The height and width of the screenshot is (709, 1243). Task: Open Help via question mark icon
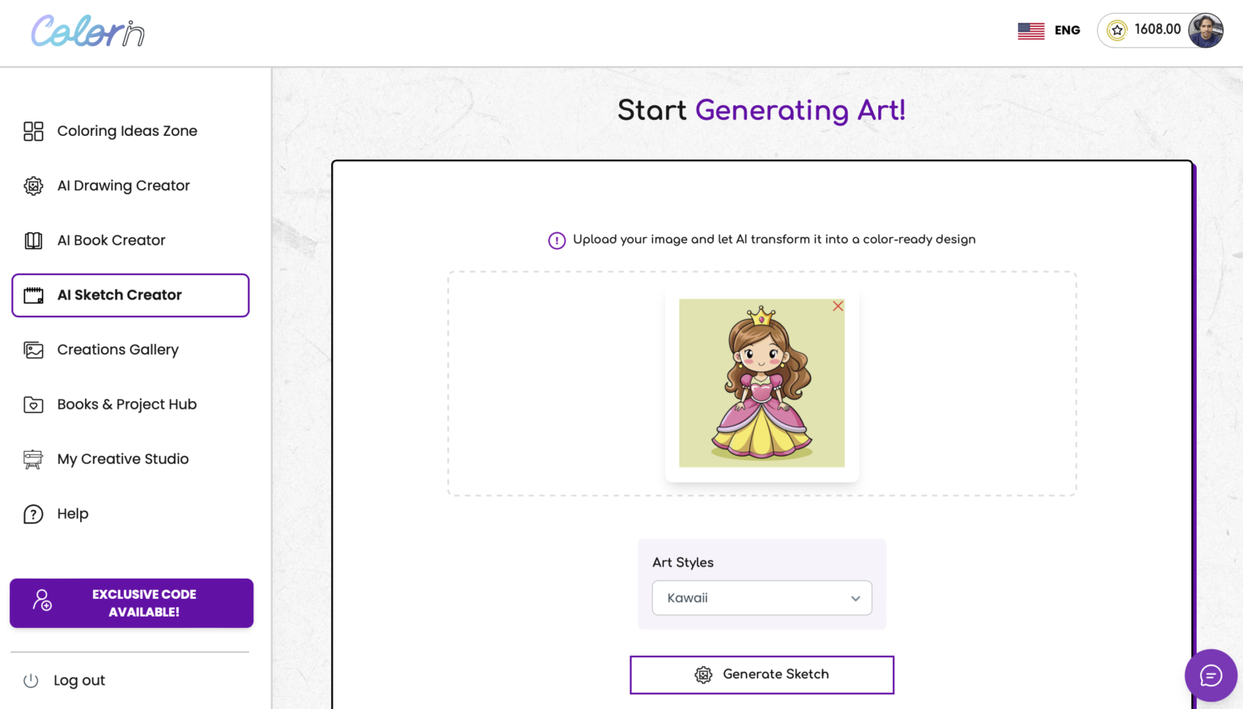coord(33,513)
